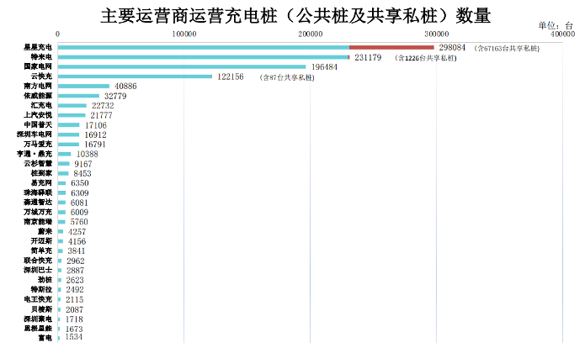Select the value 16912
Image resolution: width=585 pixels, height=353 pixels.
[95, 134]
